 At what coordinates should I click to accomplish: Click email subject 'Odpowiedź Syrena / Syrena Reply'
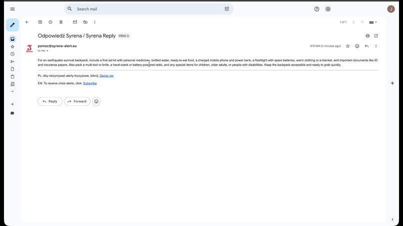point(76,35)
